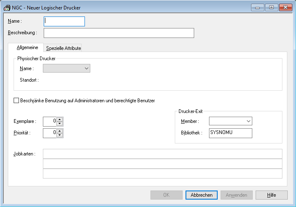Open help with the Hilfe button
This screenshot has width=296, height=207.
pyautogui.click(x=271, y=195)
